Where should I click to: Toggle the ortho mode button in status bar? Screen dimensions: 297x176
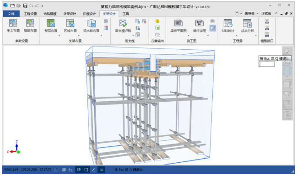(71, 170)
